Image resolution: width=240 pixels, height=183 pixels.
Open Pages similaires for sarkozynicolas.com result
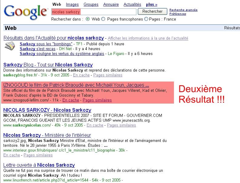tap(122, 125)
